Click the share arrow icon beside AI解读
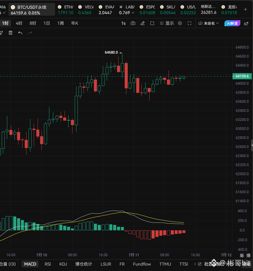 tap(246, 23)
